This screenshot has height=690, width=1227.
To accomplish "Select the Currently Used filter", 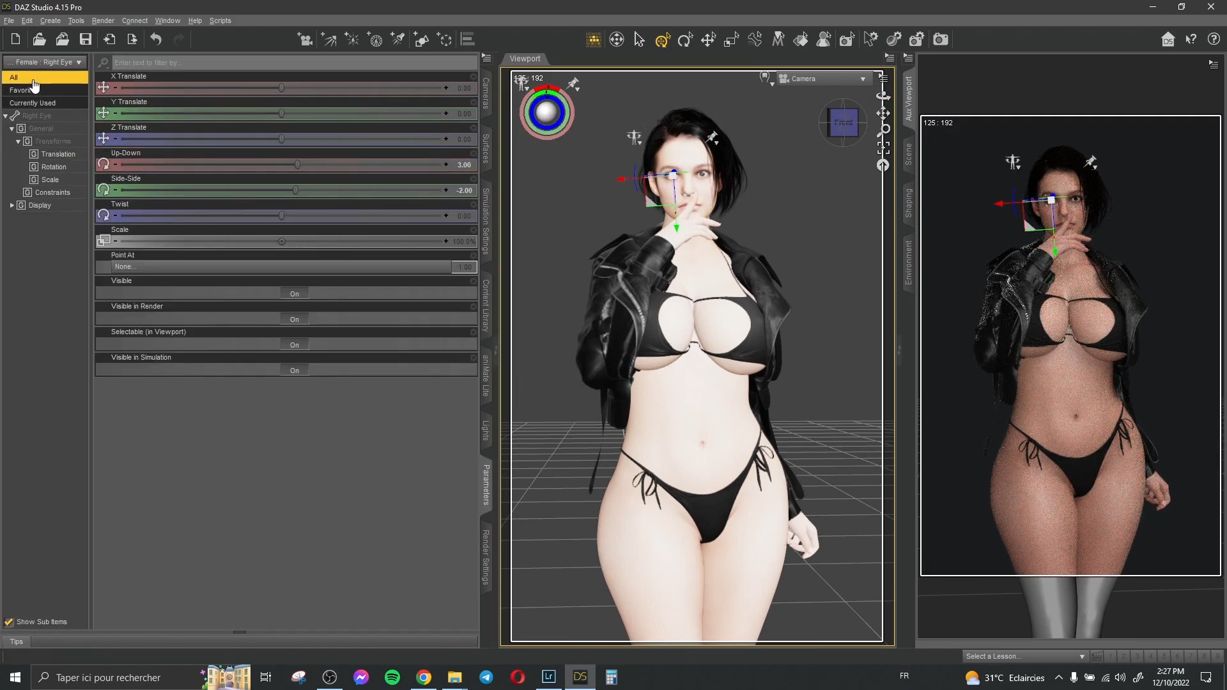I will [x=45, y=103].
